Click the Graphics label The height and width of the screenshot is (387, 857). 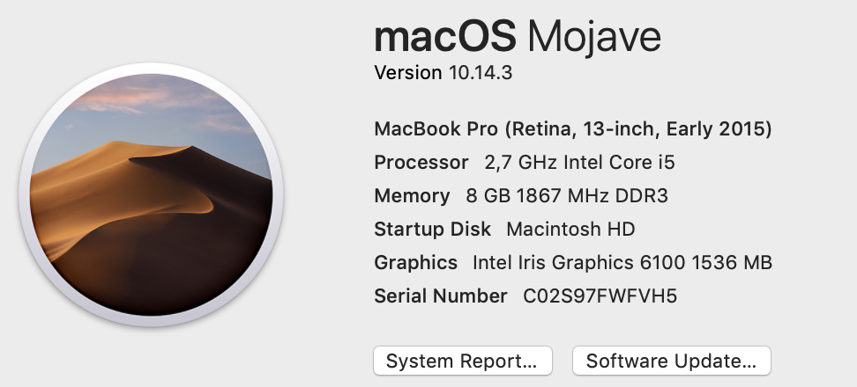[x=415, y=263]
